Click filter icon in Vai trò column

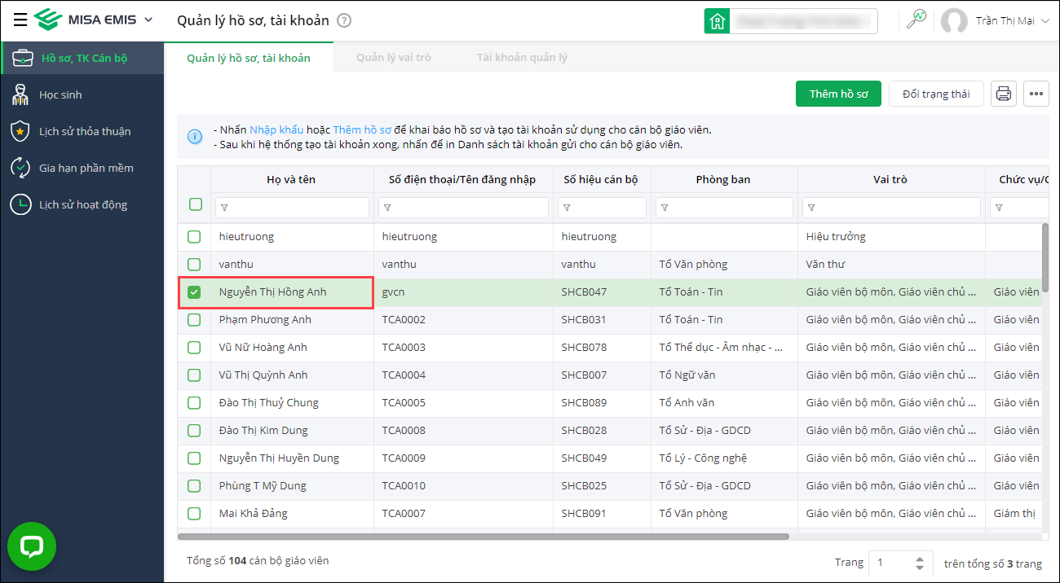pos(811,208)
